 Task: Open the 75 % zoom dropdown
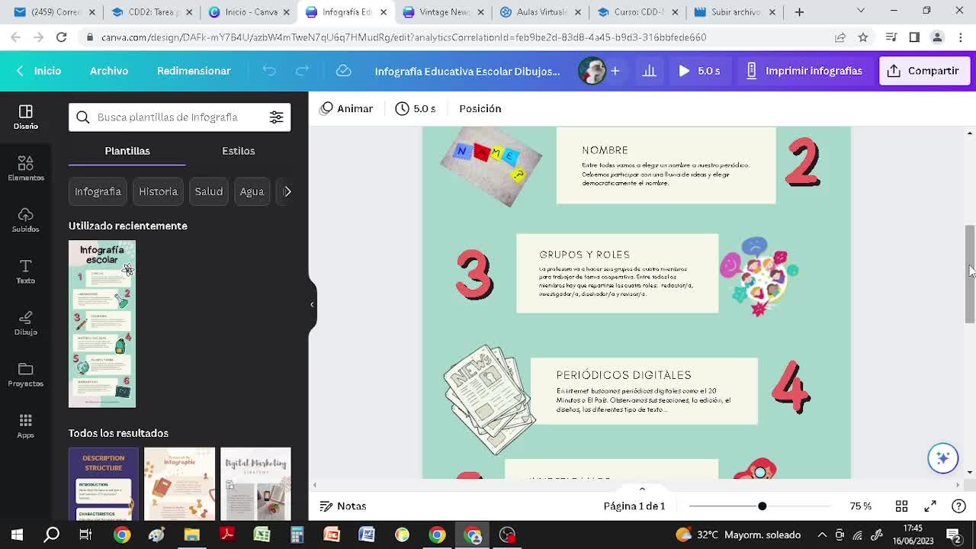click(x=861, y=506)
